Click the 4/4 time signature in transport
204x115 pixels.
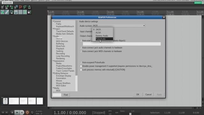(117, 112)
